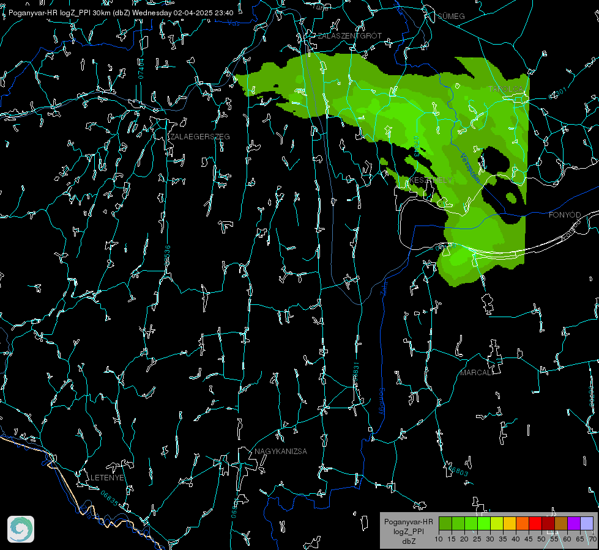Click the MARCALI city label
The width and height of the screenshot is (599, 550).
point(477,373)
